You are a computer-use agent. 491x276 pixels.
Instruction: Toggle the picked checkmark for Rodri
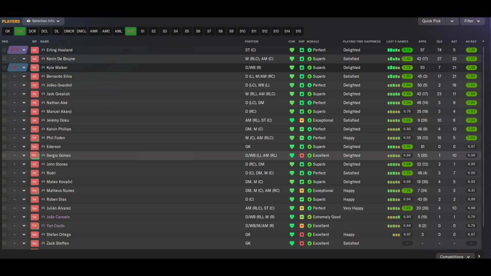pyautogui.click(x=4, y=173)
